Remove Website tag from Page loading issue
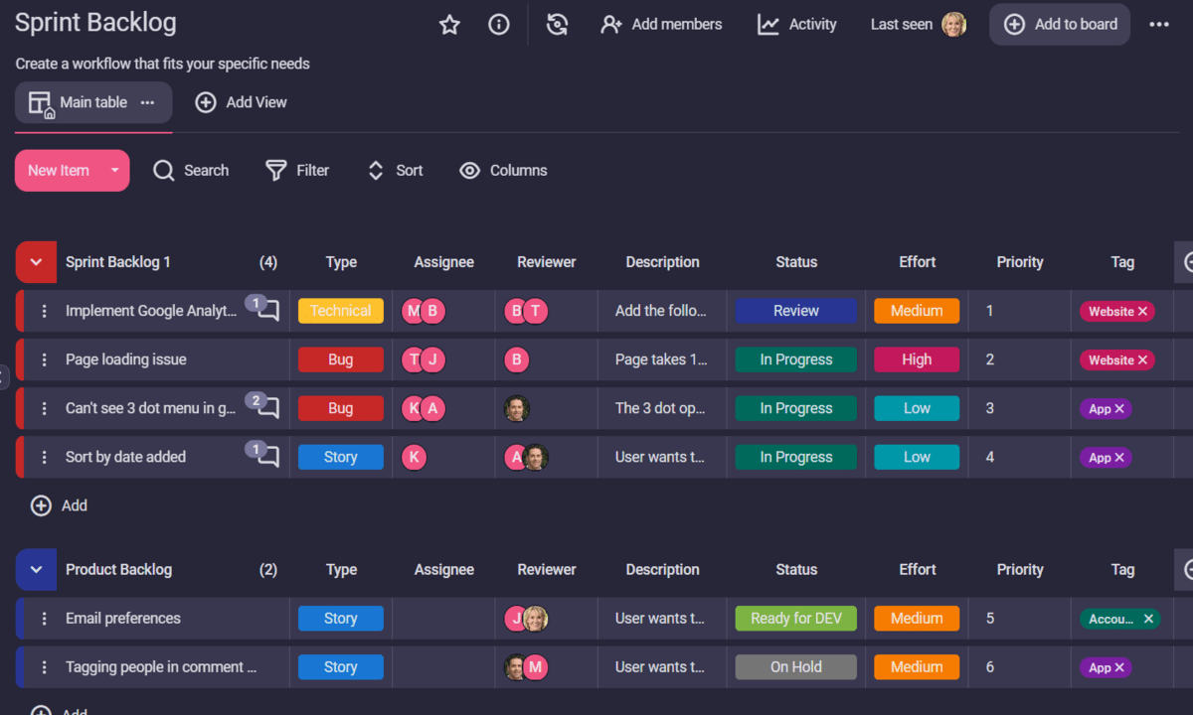This screenshot has height=715, width=1193. pos(1142,360)
